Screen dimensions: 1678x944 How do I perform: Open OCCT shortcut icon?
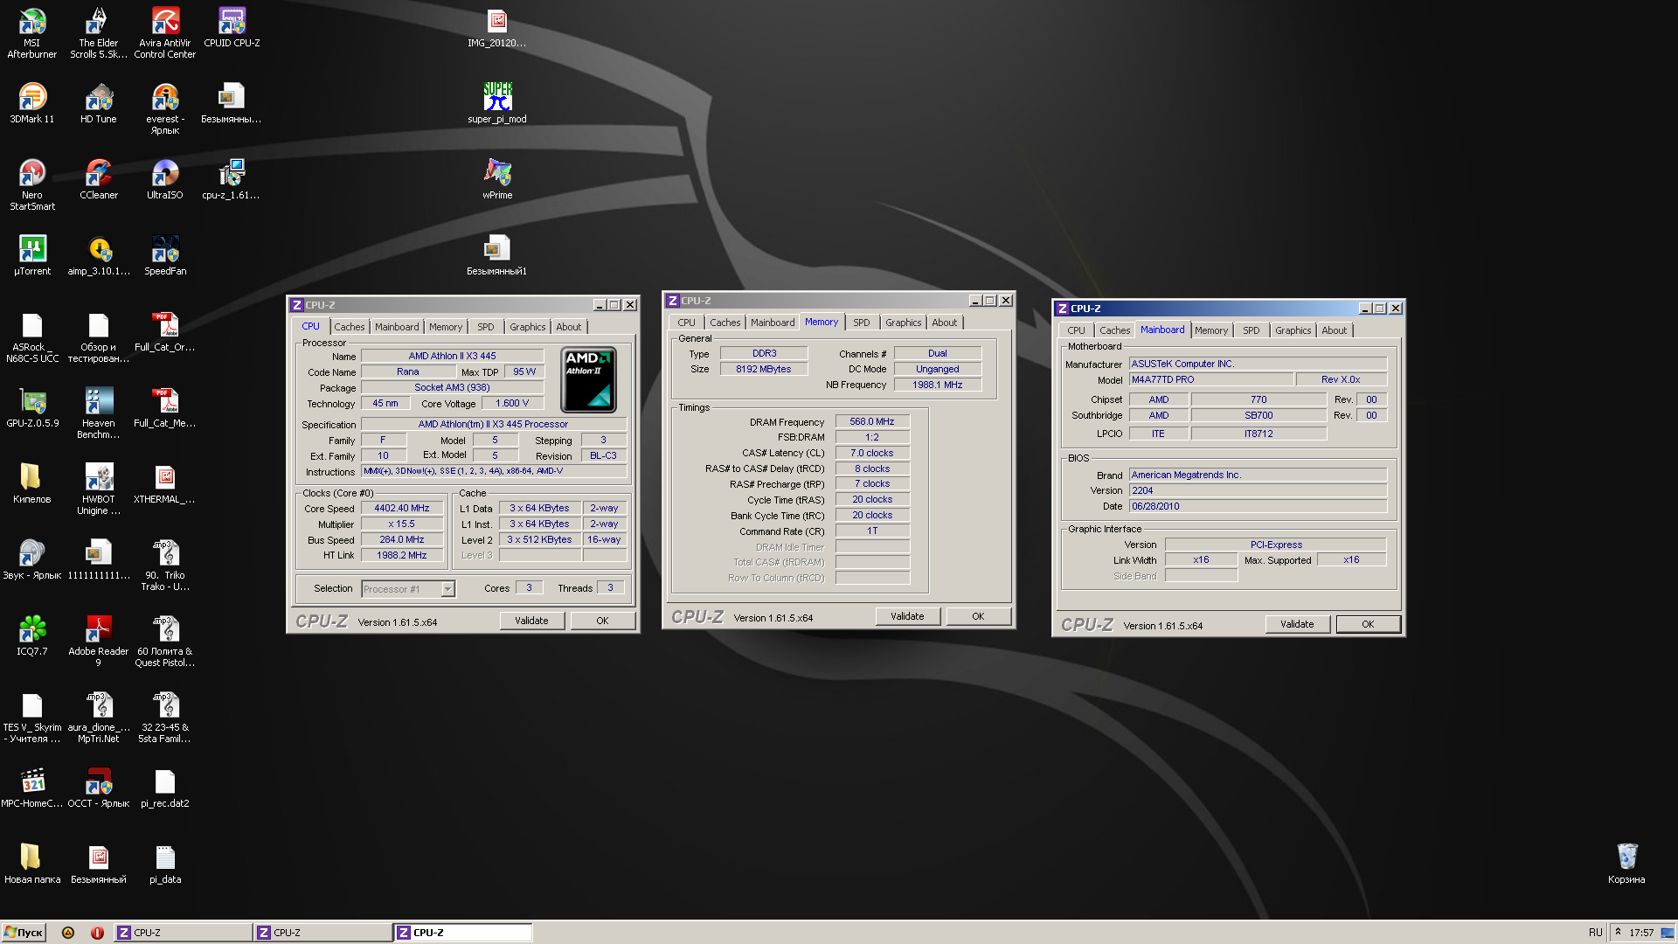point(99,788)
